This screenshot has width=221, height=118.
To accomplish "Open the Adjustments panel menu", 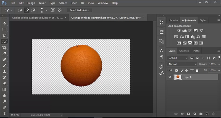I will (x=219, y=20).
